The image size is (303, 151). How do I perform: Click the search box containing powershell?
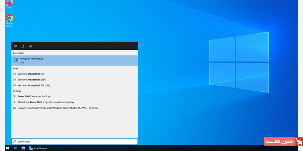[76, 142]
